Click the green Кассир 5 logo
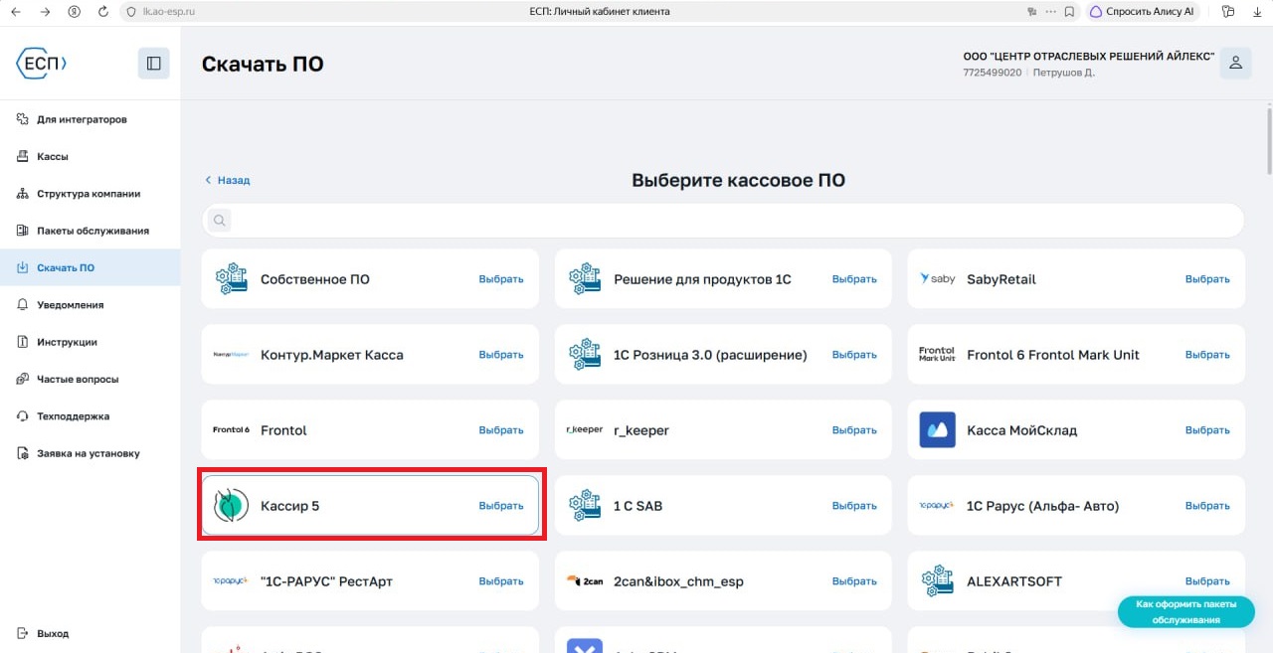Image resolution: width=1273 pixels, height=653 pixels. 231,506
